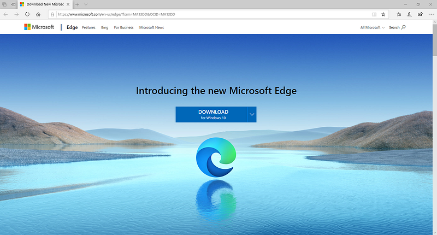Screen dimensions: 437x235
Task: Go back using the back arrow
Action: pos(5,14)
